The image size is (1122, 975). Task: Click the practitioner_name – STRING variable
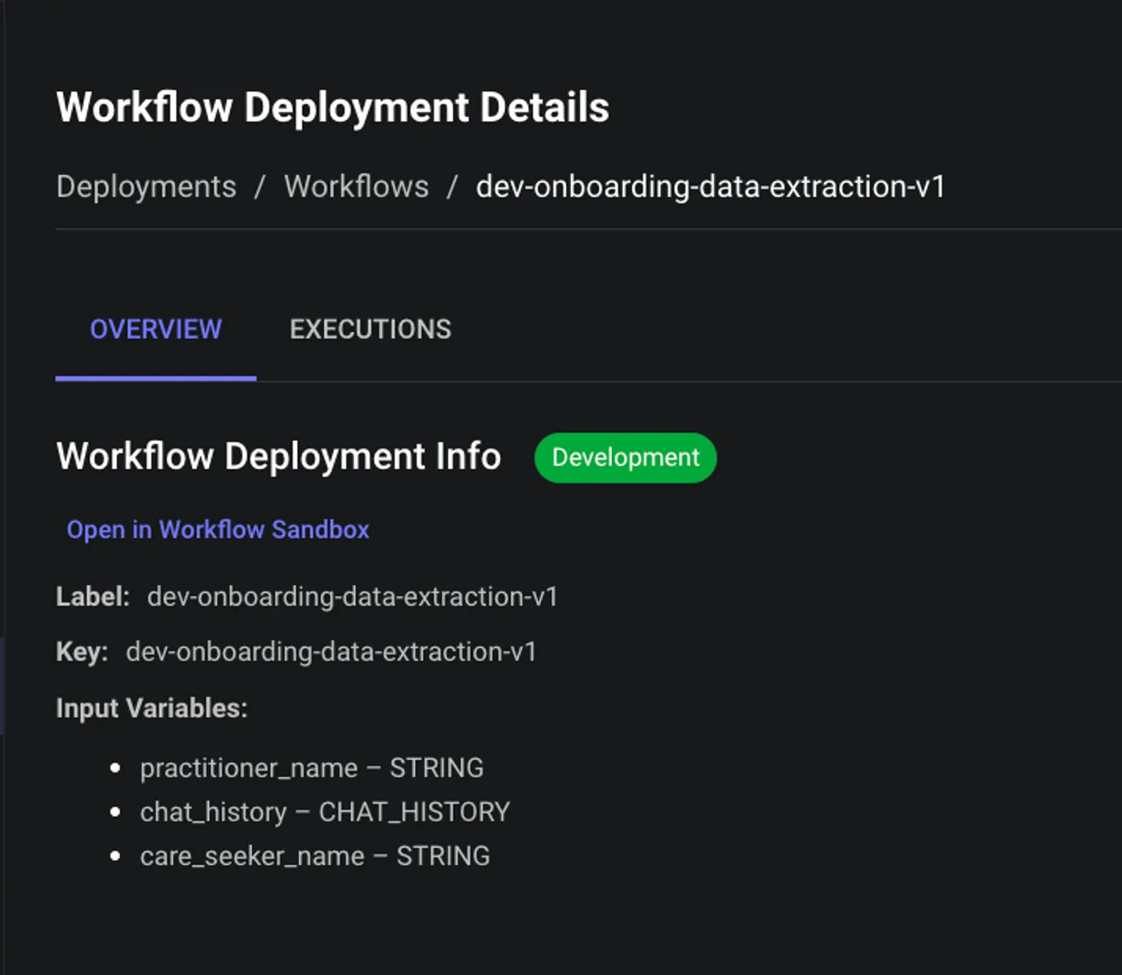pos(311,768)
